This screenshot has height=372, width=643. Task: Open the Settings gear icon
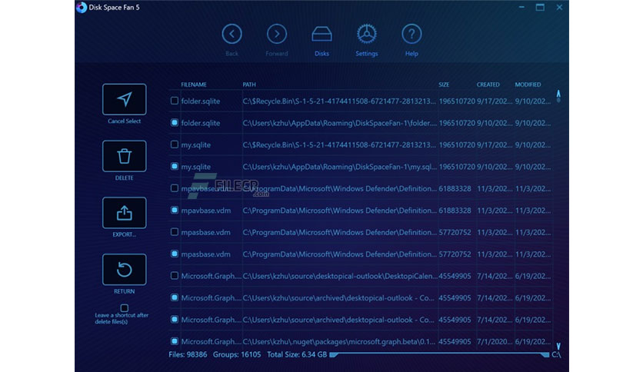click(367, 34)
